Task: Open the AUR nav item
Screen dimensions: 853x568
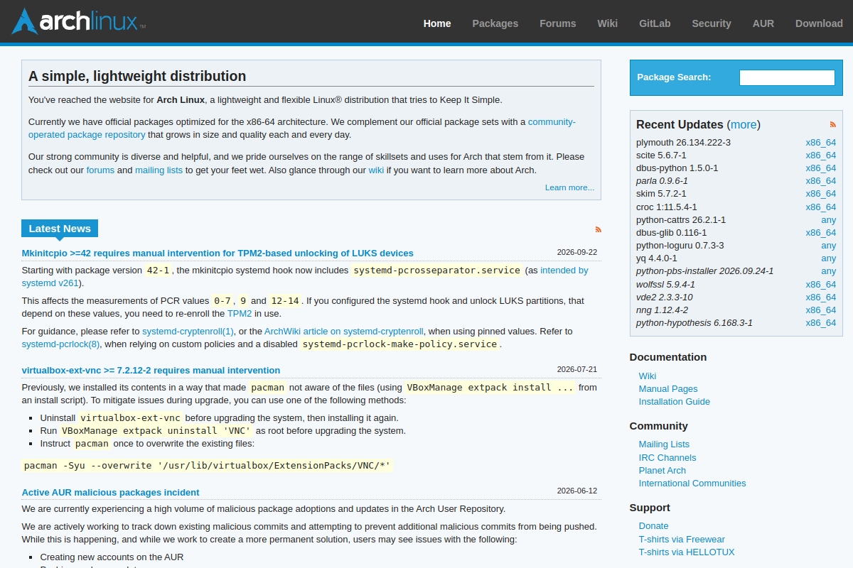Action: [763, 23]
